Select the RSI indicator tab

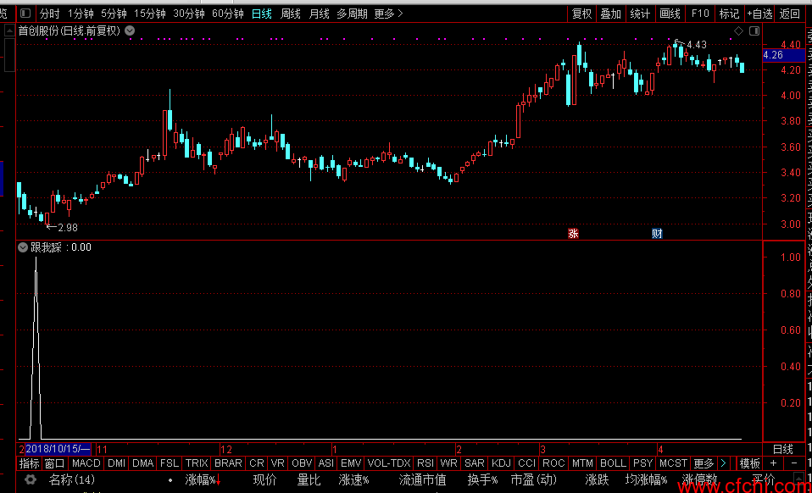[x=425, y=463]
